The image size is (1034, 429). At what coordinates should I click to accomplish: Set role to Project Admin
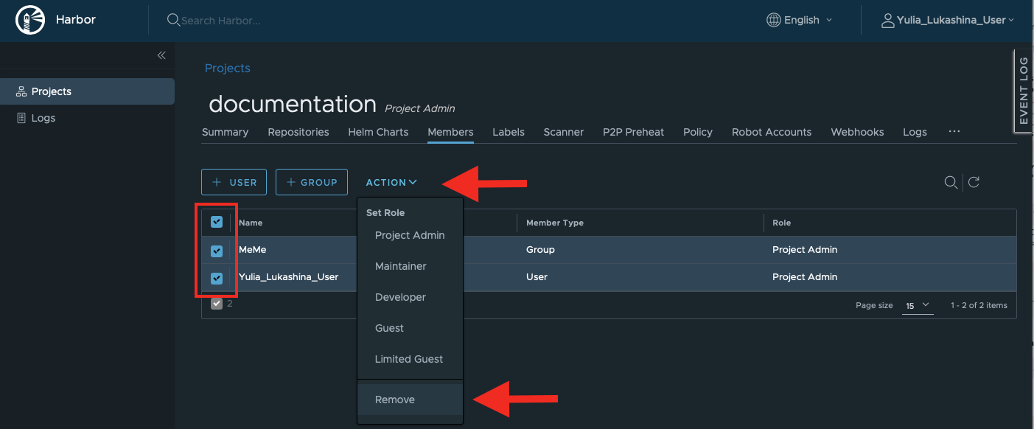410,236
